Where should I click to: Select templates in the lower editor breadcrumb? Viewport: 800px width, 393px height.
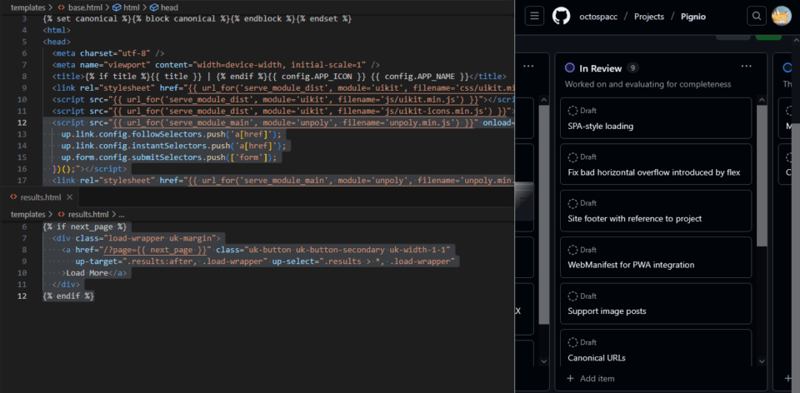point(28,215)
